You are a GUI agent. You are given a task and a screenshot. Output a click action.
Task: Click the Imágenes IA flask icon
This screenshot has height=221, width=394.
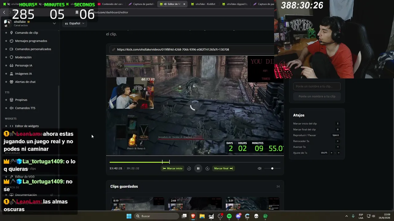[x=11, y=74]
